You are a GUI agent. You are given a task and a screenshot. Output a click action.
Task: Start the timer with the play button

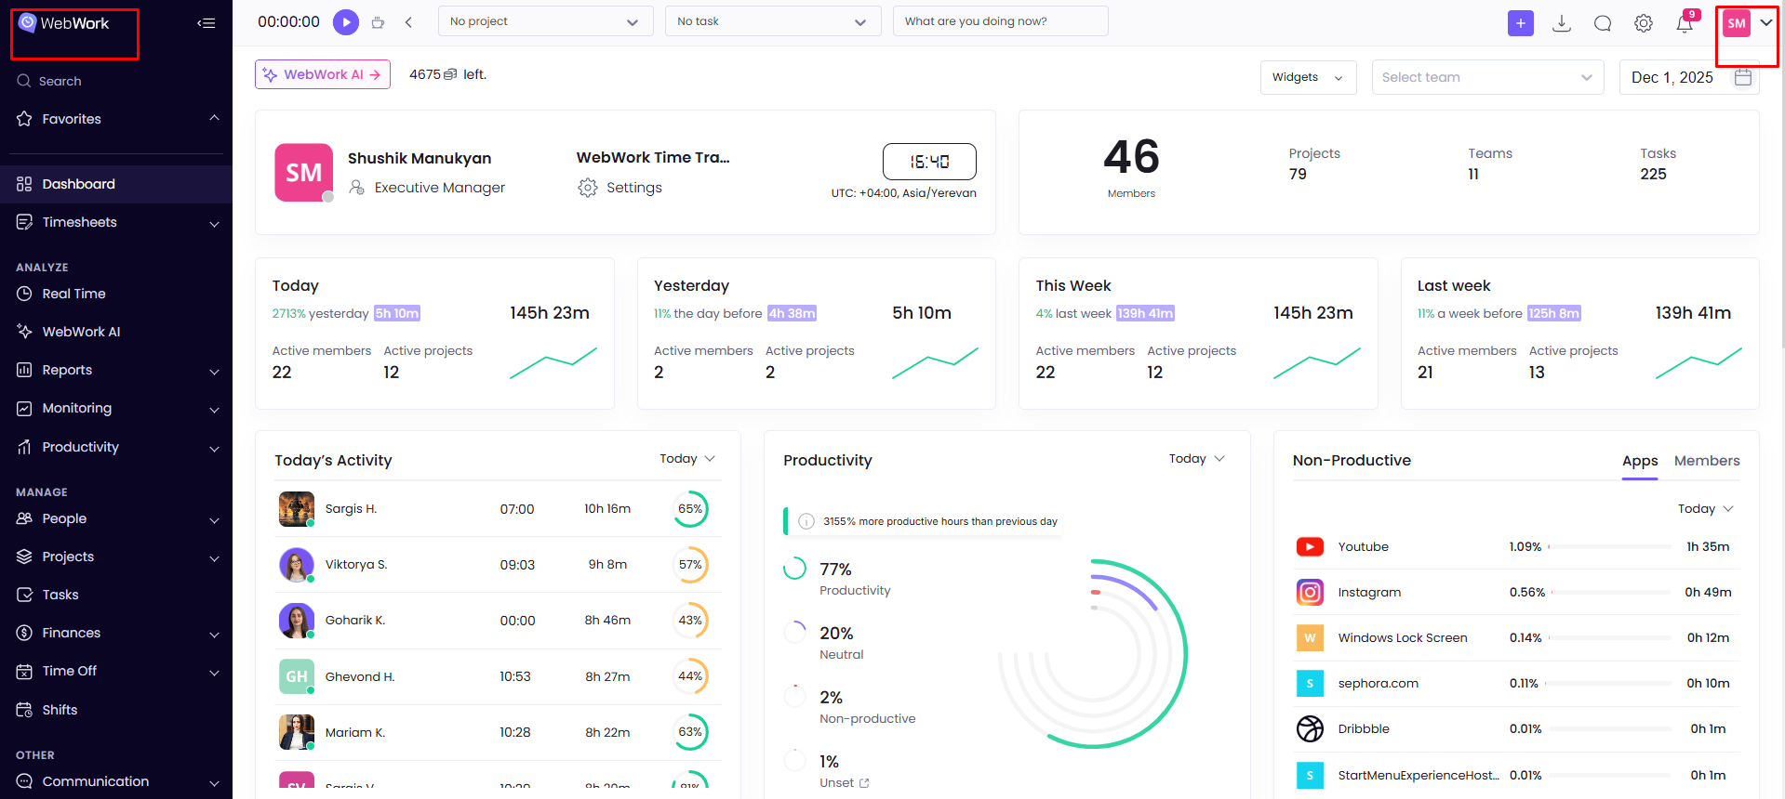point(346,22)
